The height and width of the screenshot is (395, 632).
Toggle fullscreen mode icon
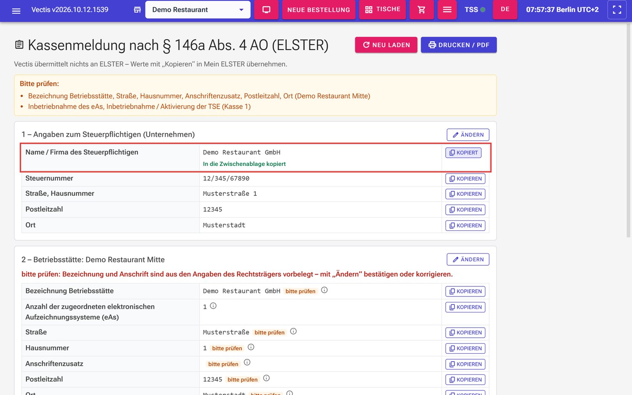click(617, 10)
